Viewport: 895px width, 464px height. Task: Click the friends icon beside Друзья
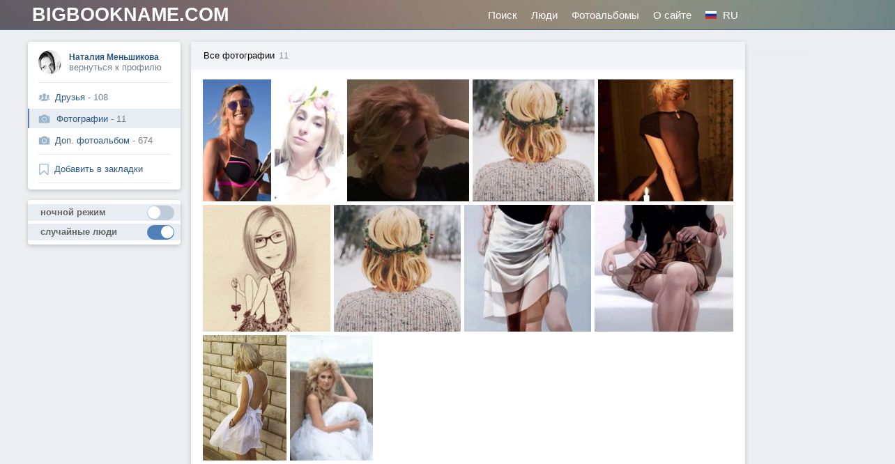tap(45, 98)
